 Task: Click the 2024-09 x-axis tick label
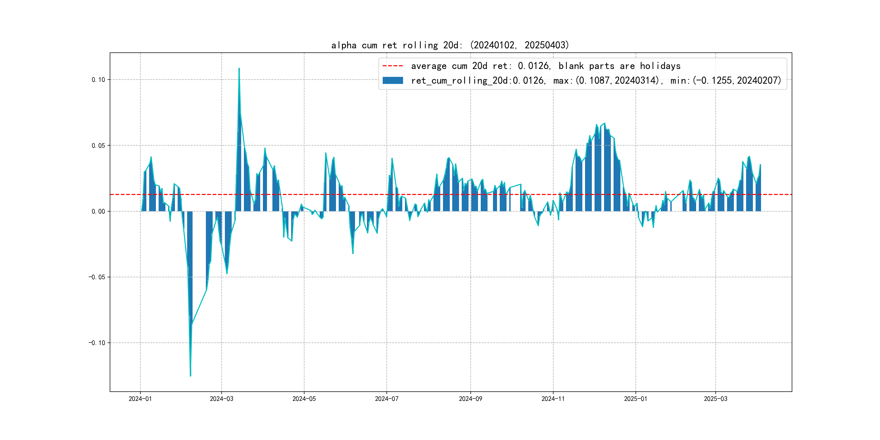point(470,399)
